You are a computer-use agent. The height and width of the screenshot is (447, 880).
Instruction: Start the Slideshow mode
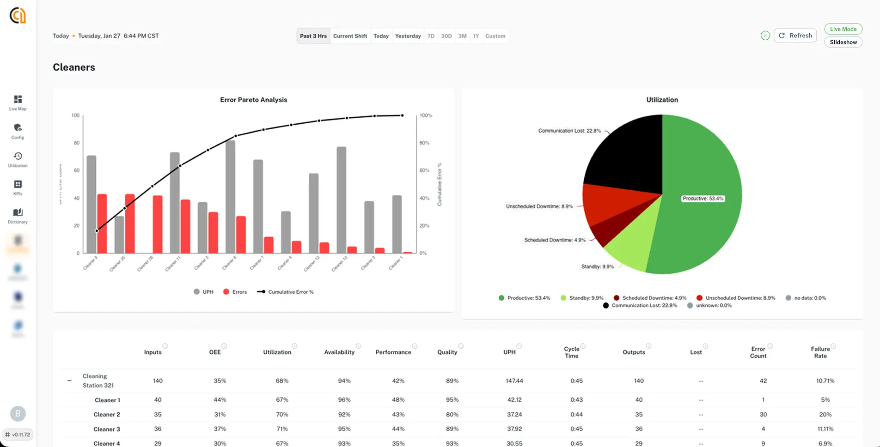click(x=843, y=42)
